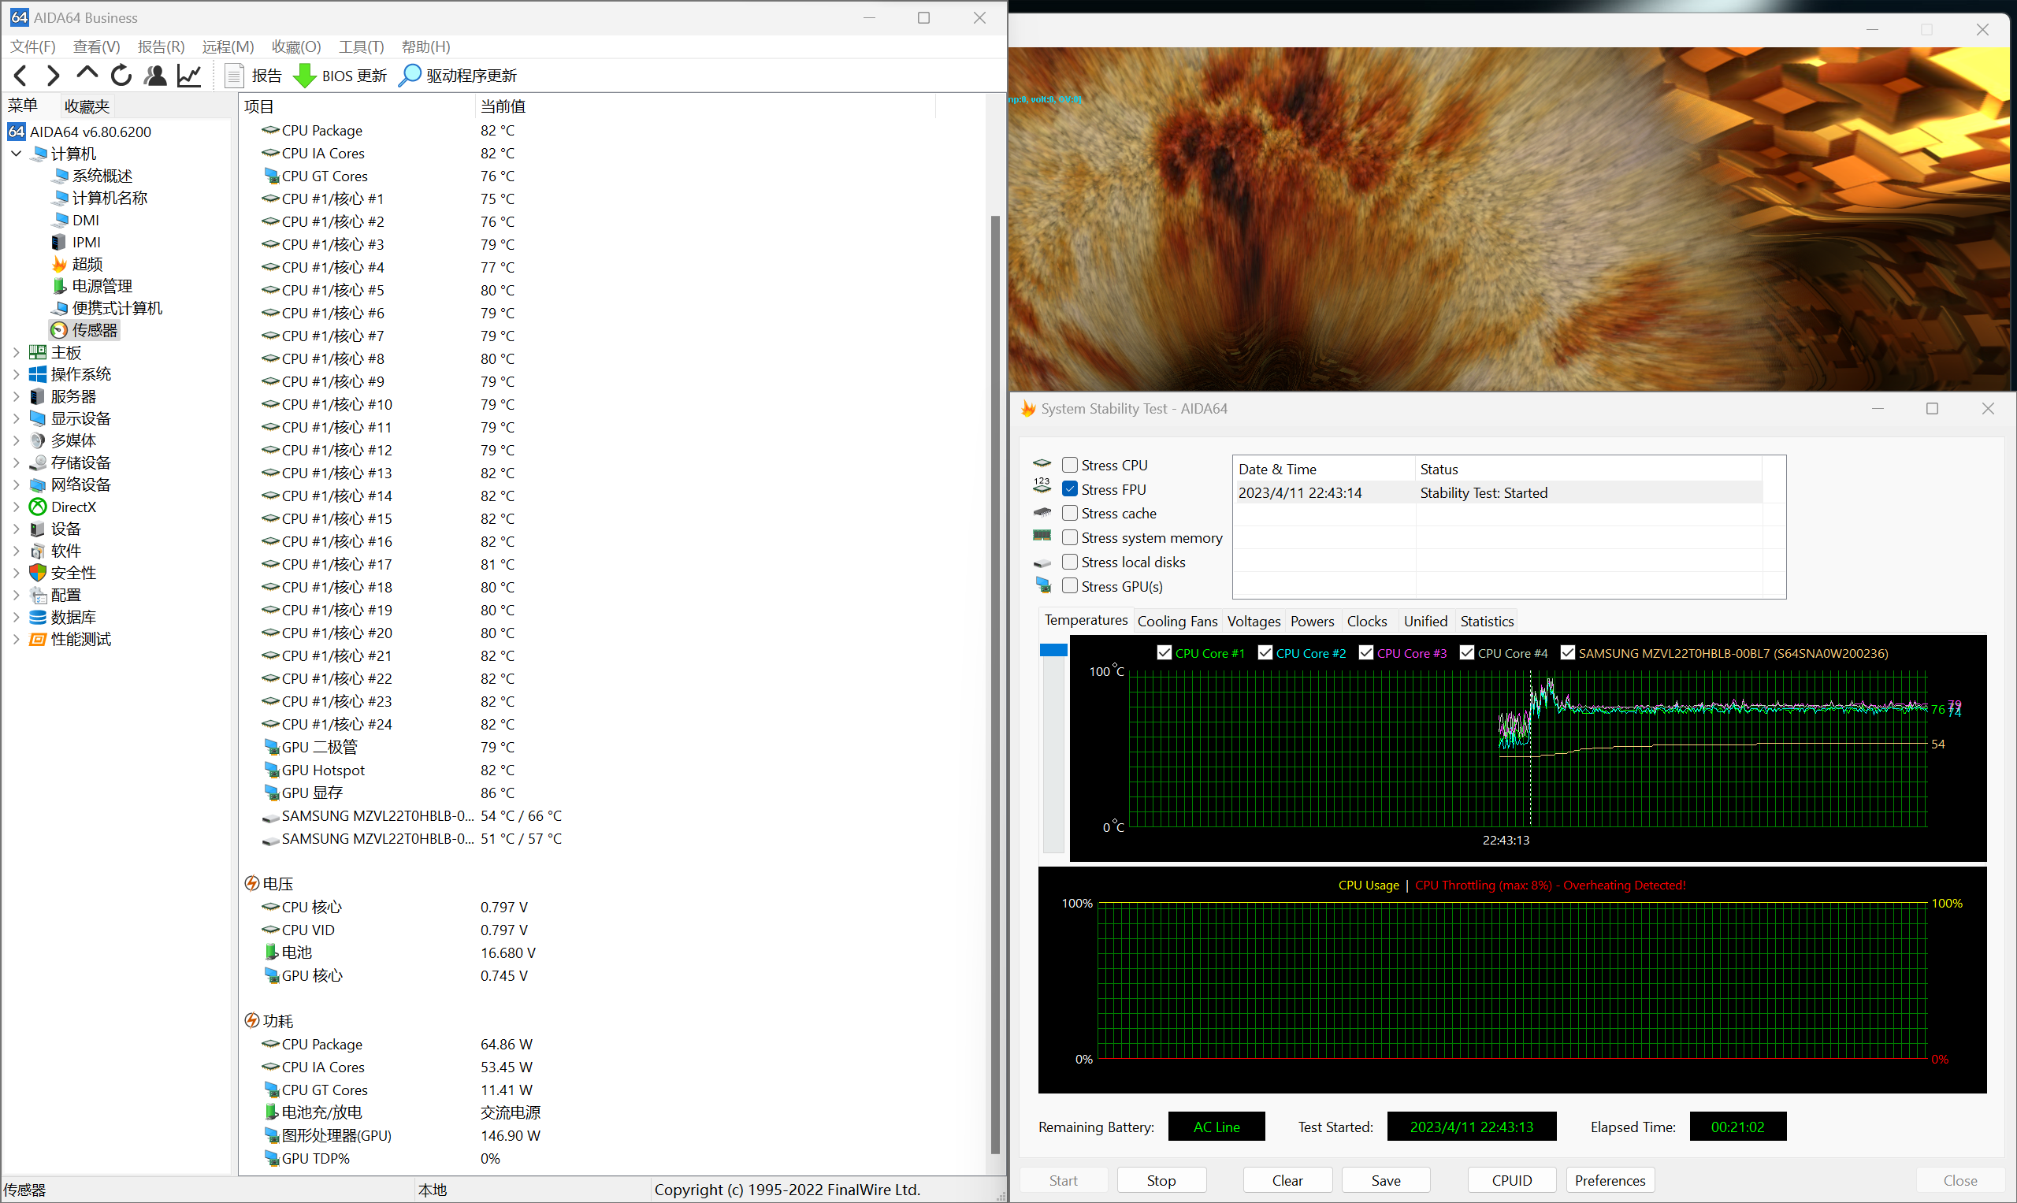The image size is (2017, 1203).
Task: Expand the 显示设备 tree node
Action: tap(17, 418)
